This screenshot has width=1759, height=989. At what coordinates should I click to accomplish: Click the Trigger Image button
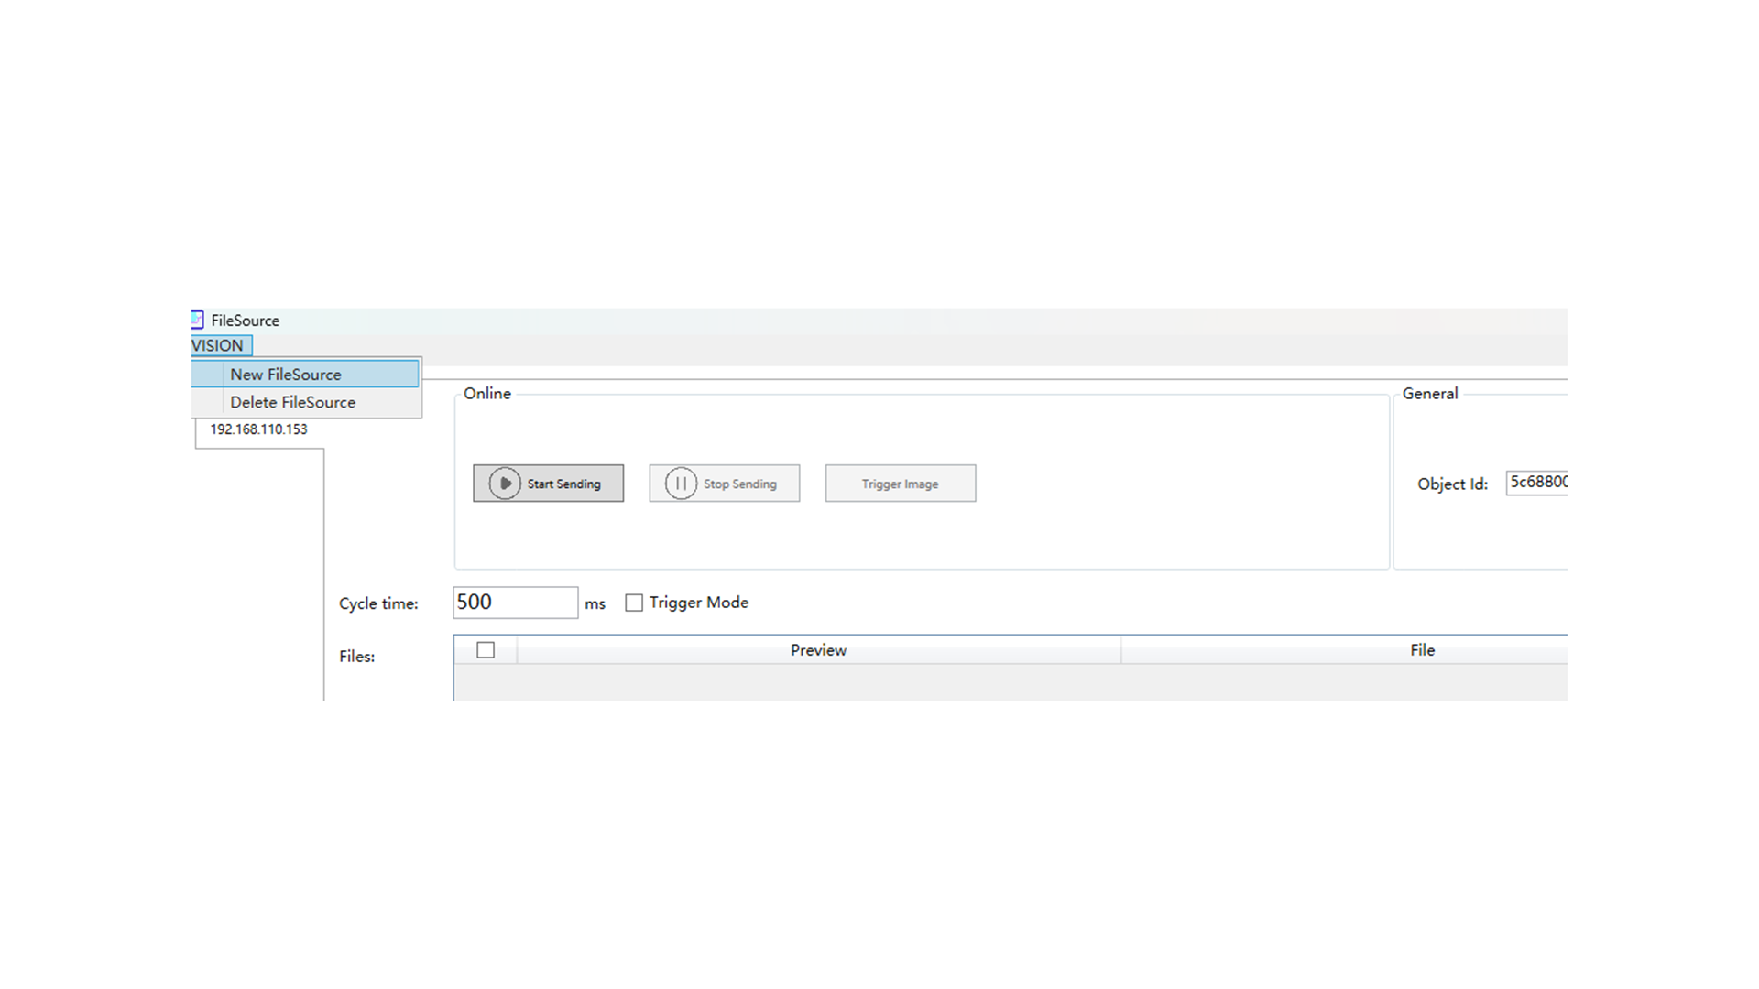[900, 484]
